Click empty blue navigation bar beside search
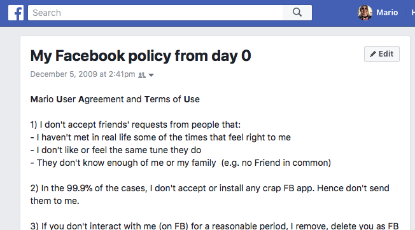Image resolution: width=415 pixels, height=230 pixels. 335,13
